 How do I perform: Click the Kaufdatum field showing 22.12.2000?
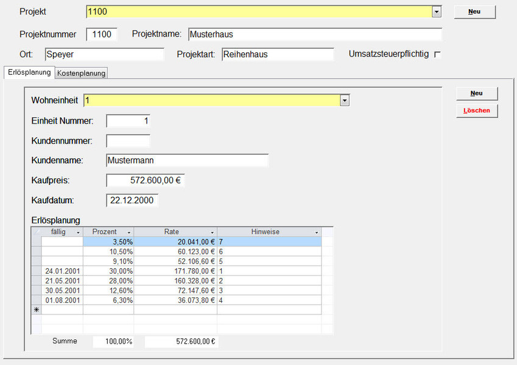pos(132,200)
